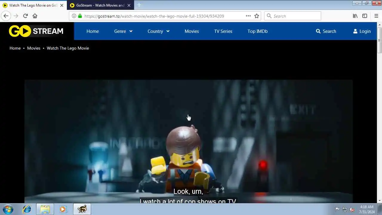Viewport: 382px width, 215px height.
Task: Open the Windows Start menu
Action: click(8, 209)
